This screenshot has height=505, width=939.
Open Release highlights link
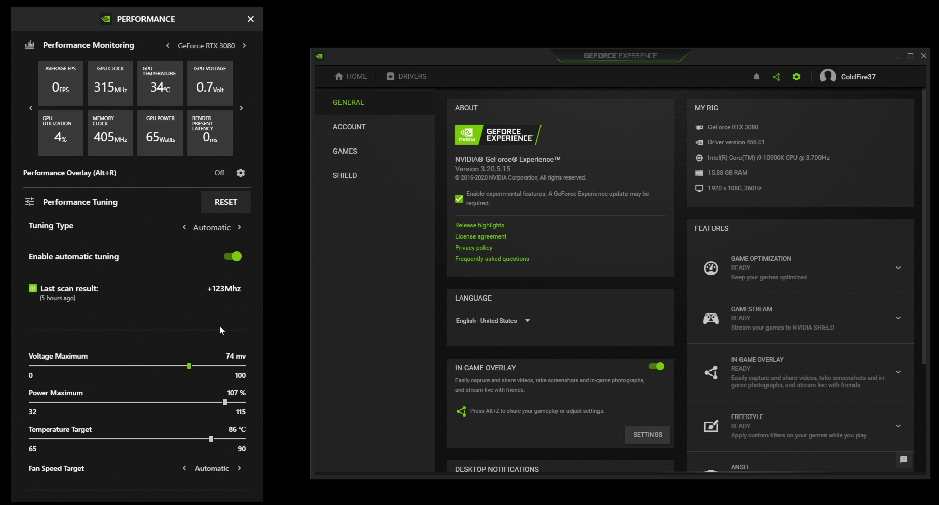coord(479,225)
